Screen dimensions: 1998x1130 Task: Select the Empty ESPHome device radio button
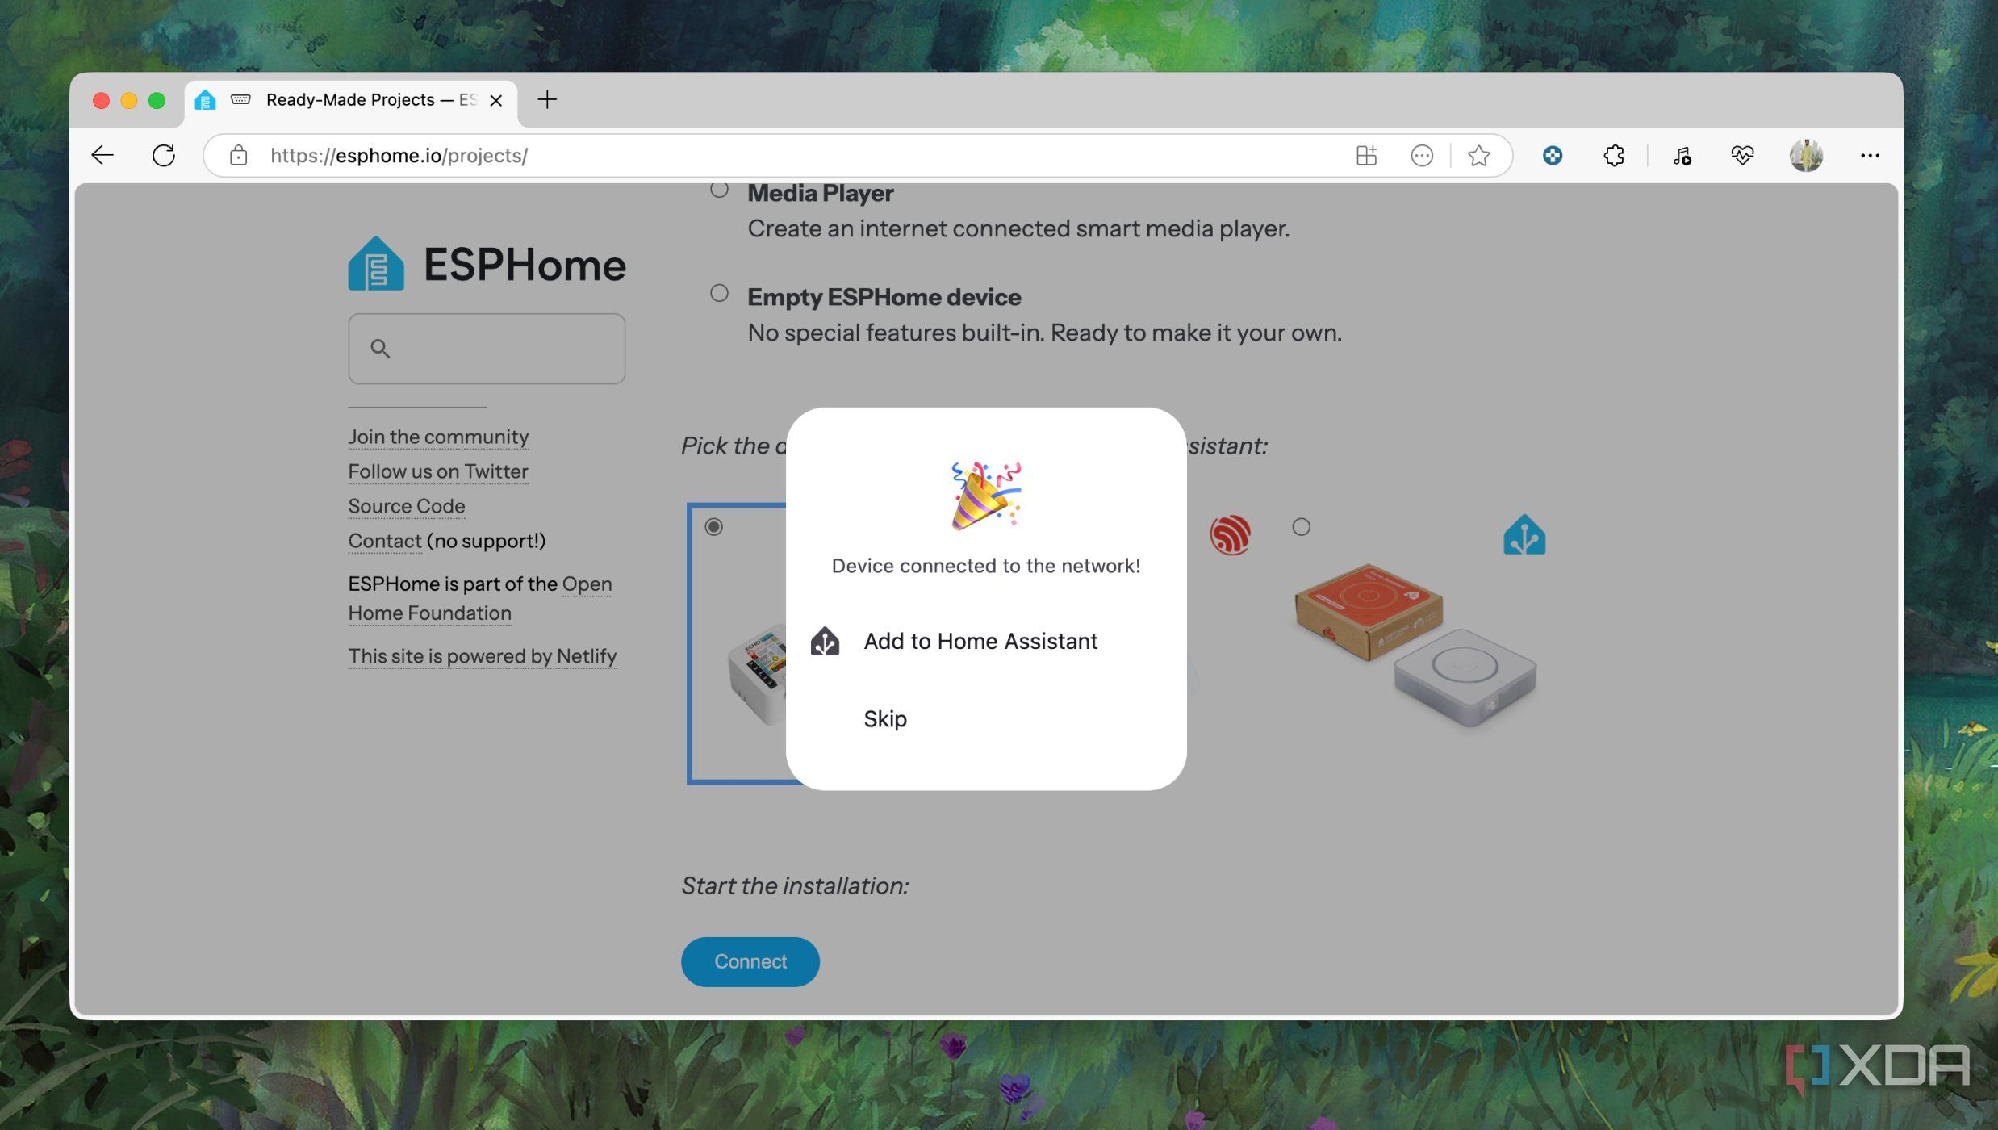click(719, 294)
